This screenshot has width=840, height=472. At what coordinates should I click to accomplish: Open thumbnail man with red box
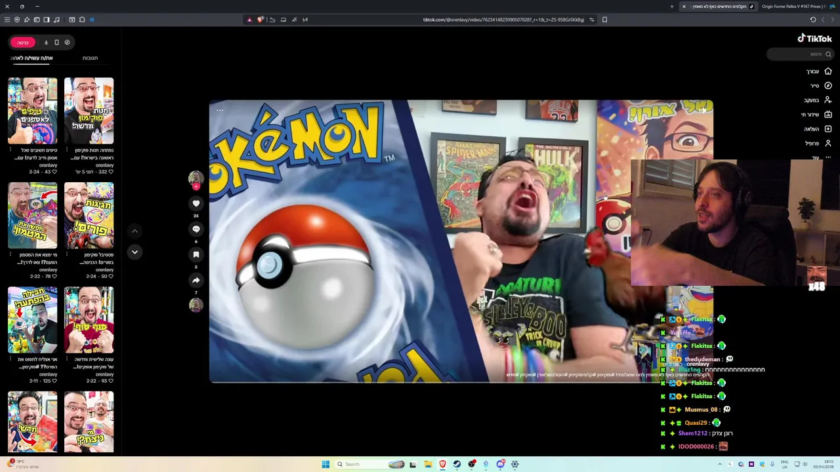tap(32, 422)
